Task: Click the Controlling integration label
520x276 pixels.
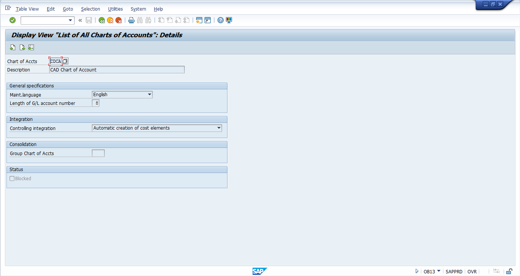Action: pos(33,128)
